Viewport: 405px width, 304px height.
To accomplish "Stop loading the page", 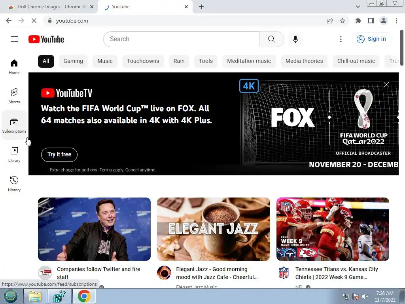I will [x=34, y=21].
